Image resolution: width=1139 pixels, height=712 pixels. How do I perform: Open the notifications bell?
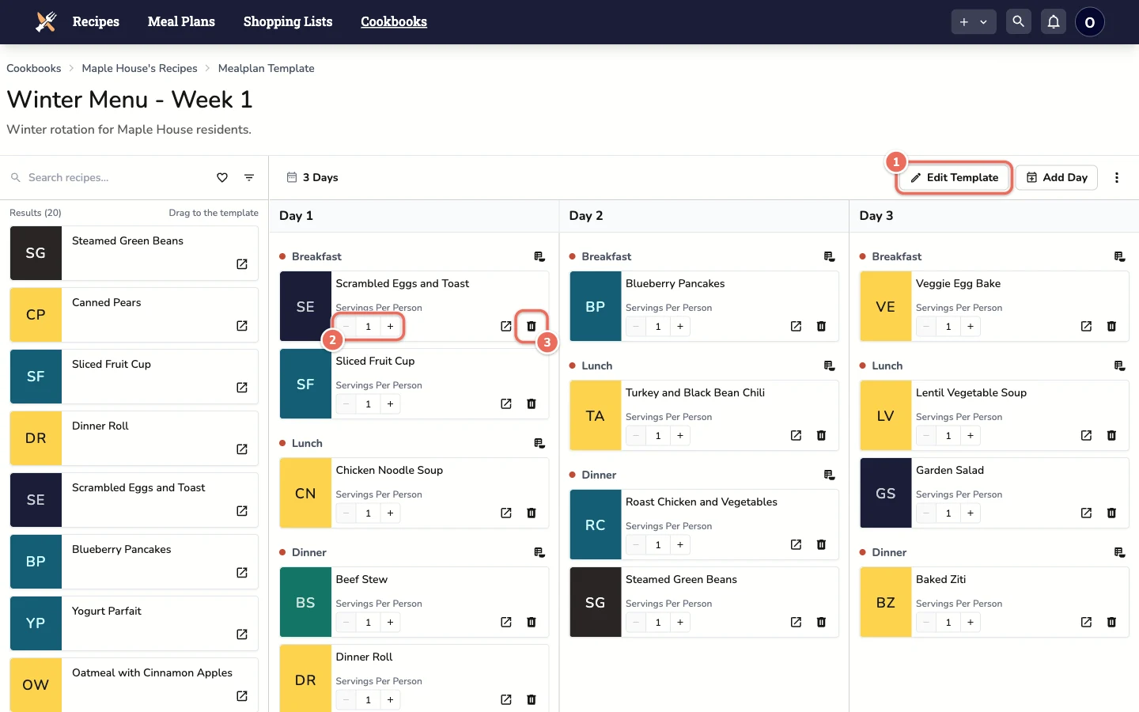coord(1054,21)
